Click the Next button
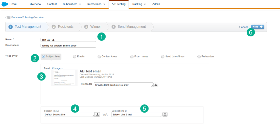This screenshot has width=280, height=125. (258, 27)
